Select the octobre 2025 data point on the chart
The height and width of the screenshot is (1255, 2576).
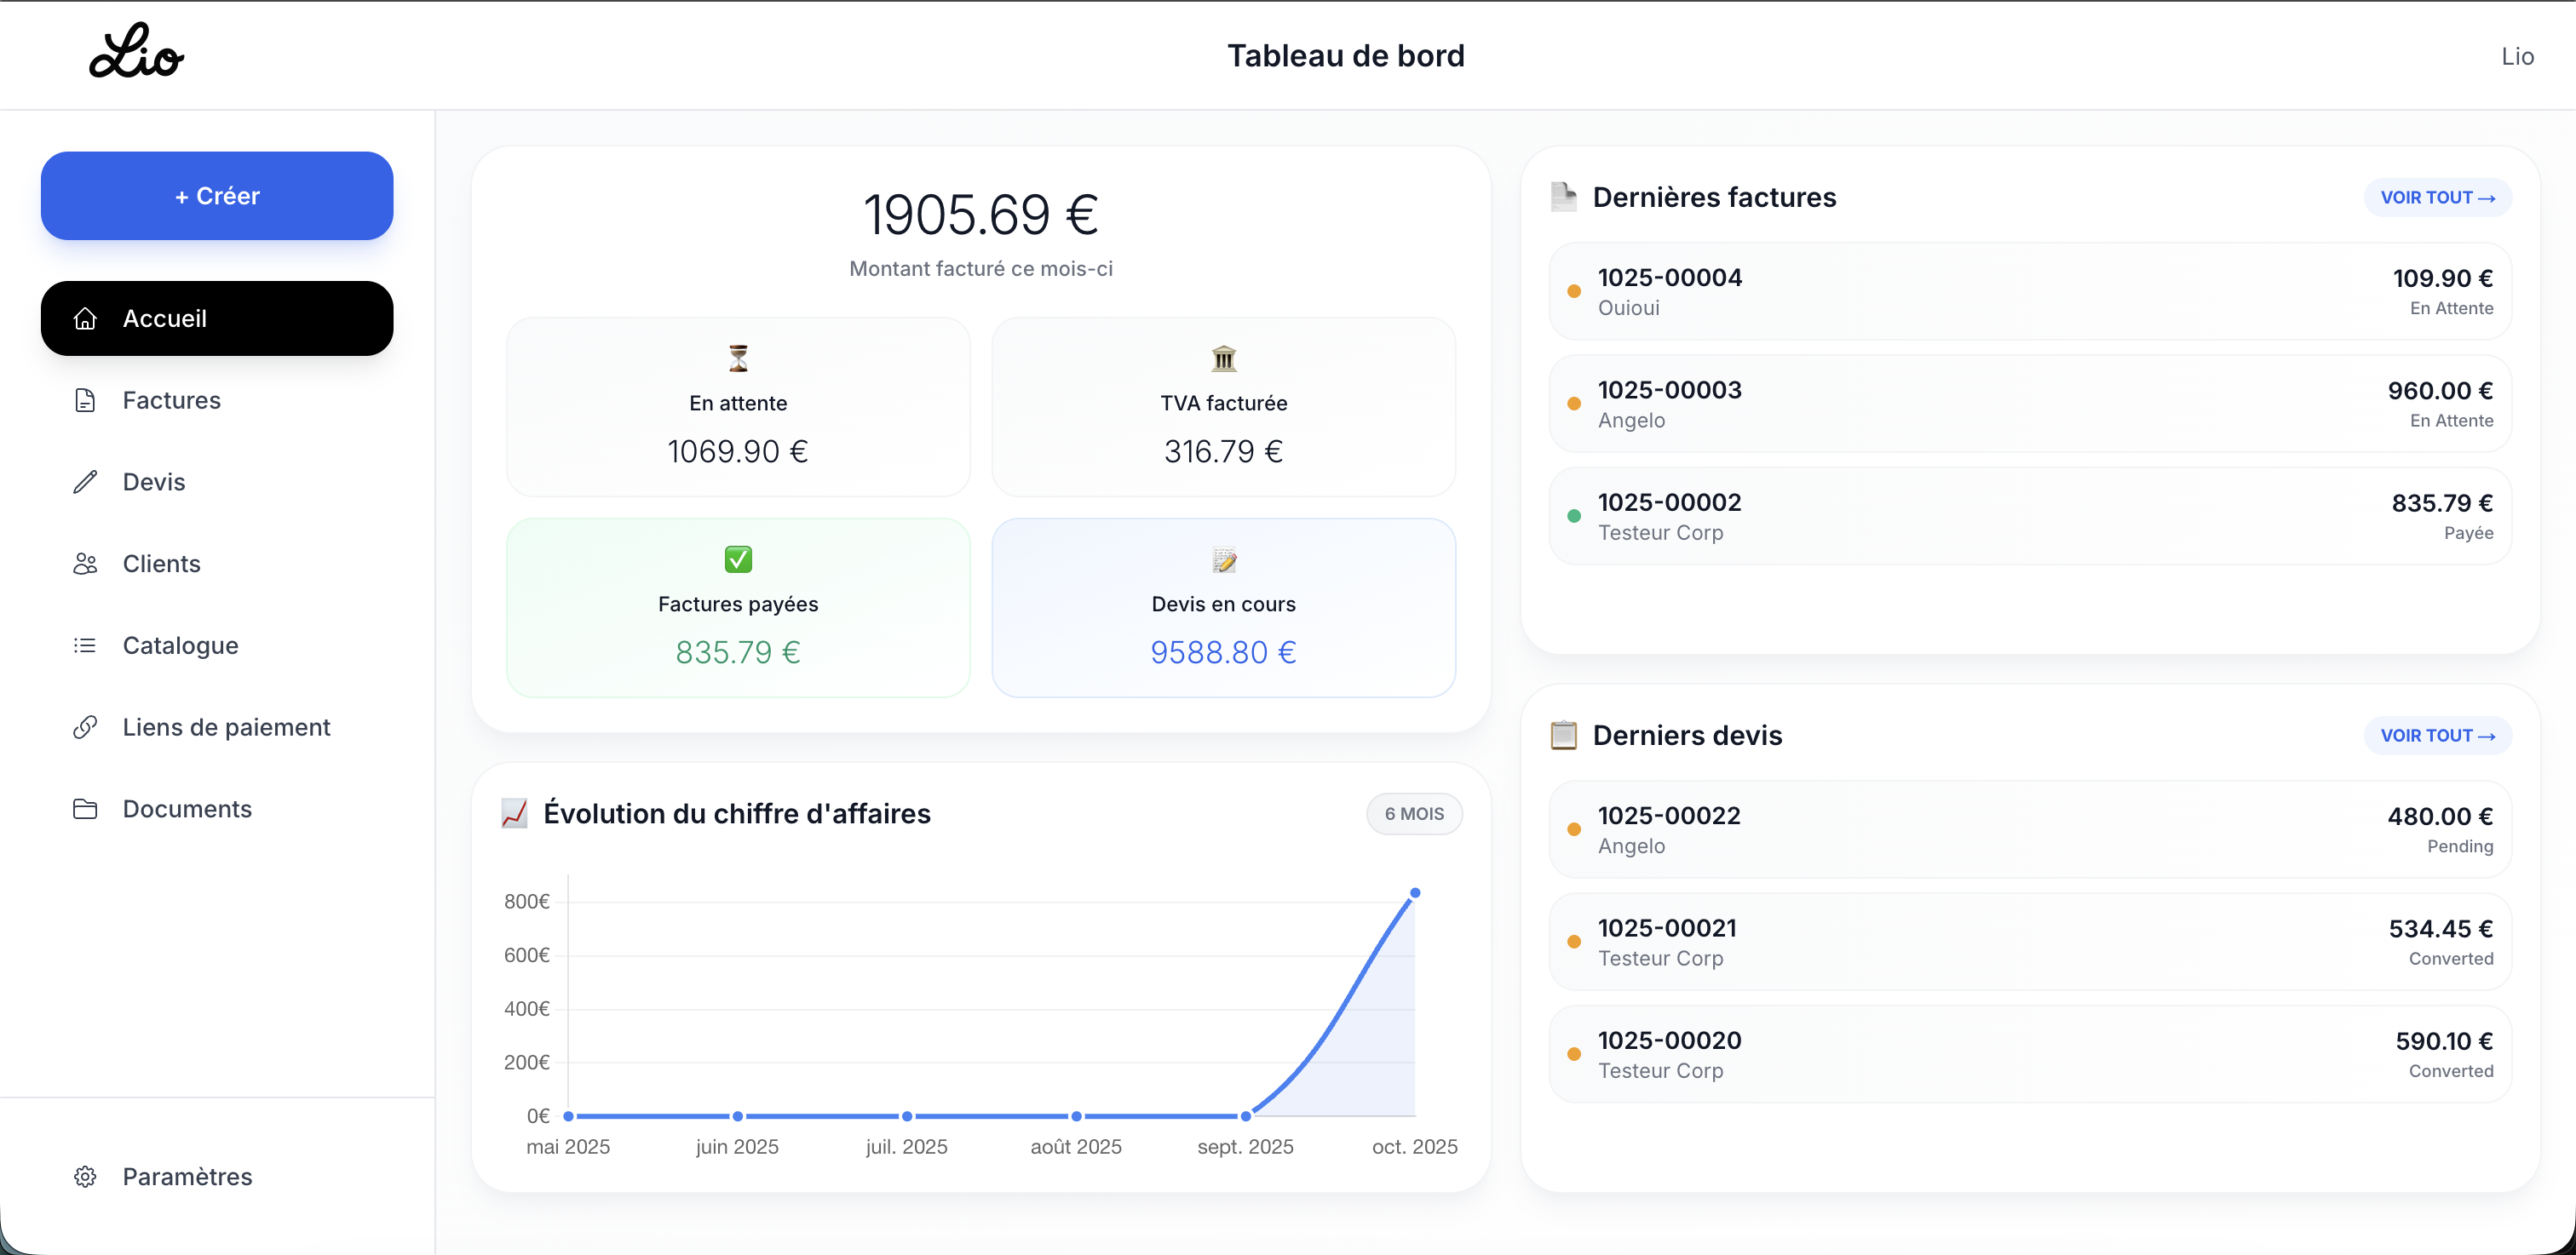click(x=1415, y=892)
